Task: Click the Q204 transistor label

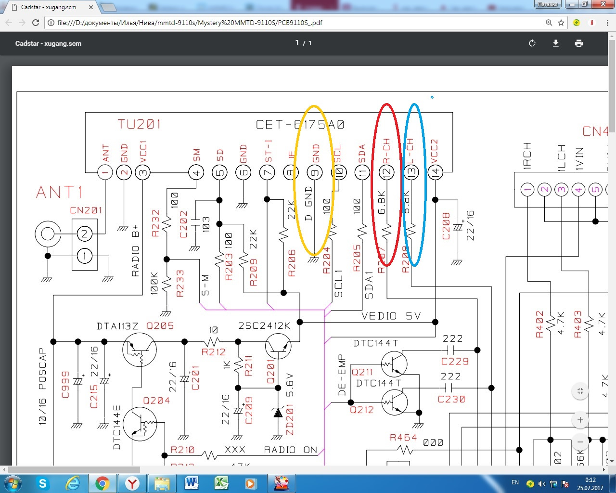Action: 156,400
